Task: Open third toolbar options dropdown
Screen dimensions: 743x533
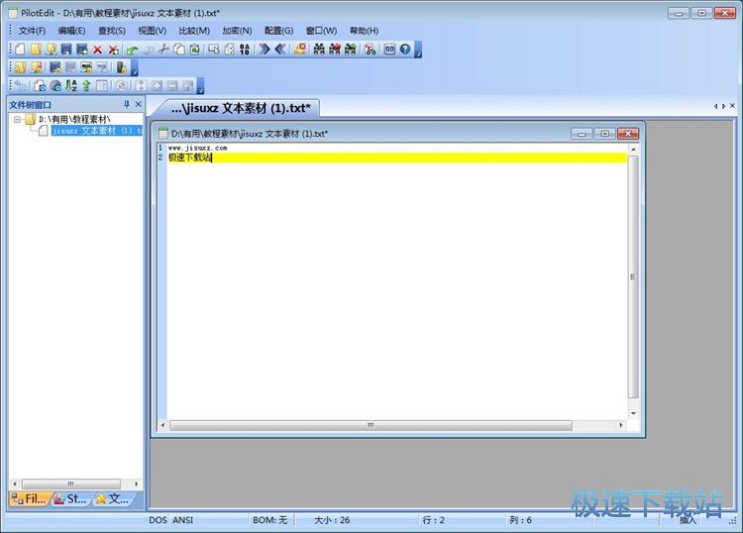Action: (x=200, y=86)
